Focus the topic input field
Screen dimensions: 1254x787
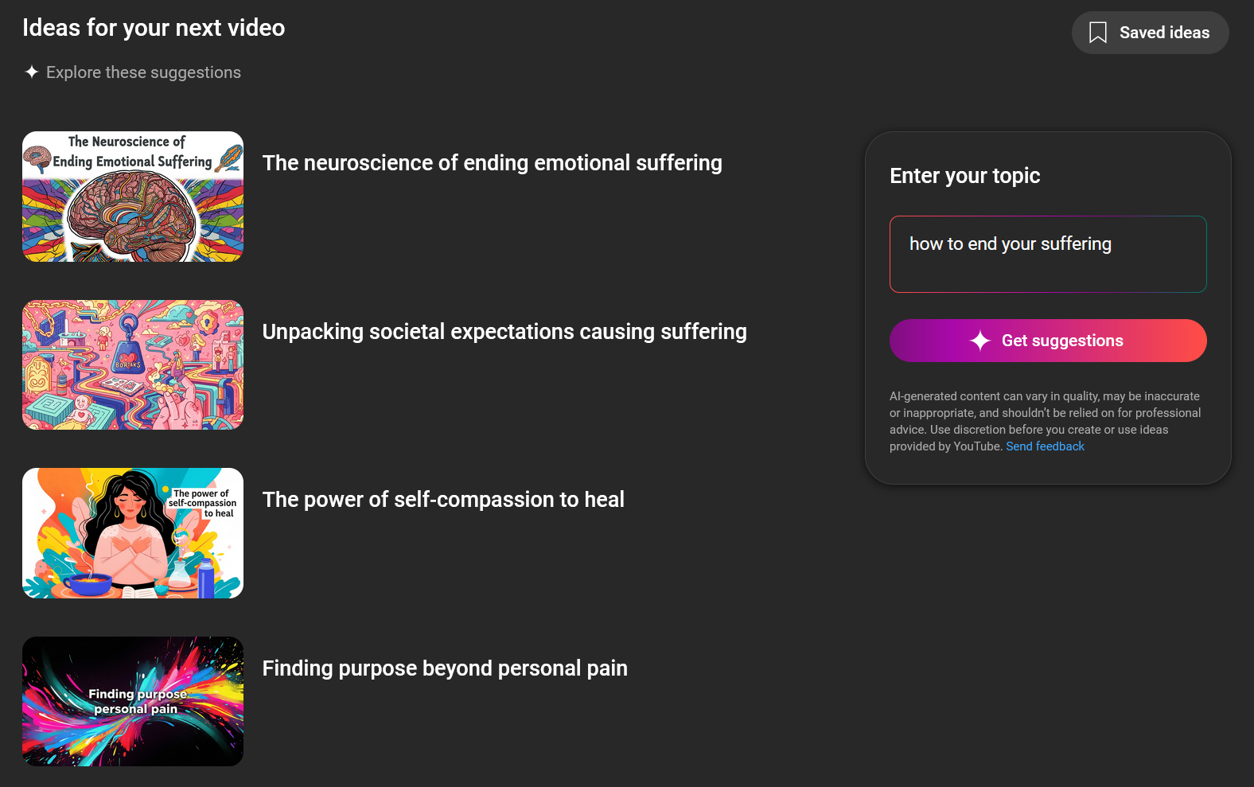pos(1048,254)
